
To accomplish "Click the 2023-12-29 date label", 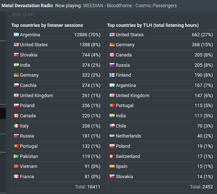I will coord(22,15).
